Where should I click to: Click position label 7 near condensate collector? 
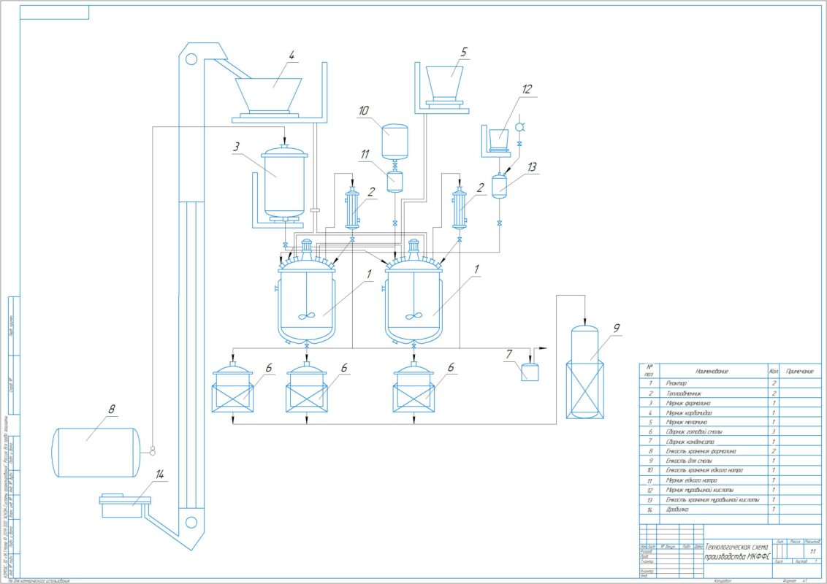(509, 354)
